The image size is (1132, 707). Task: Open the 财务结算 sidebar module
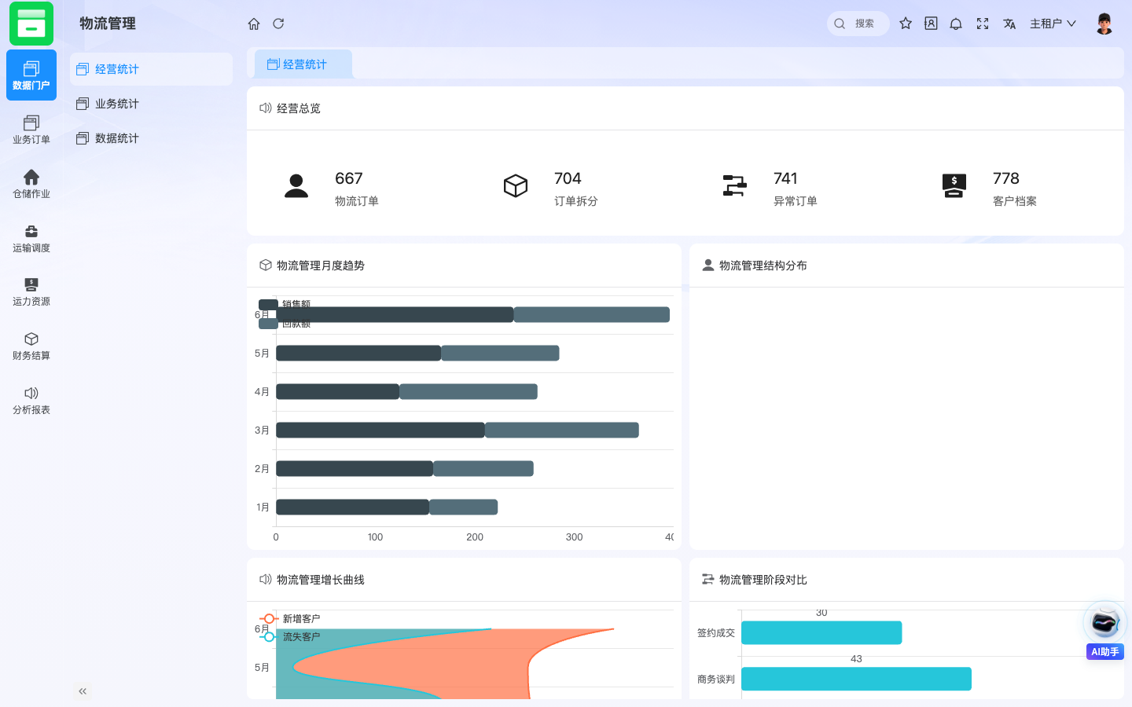(31, 346)
